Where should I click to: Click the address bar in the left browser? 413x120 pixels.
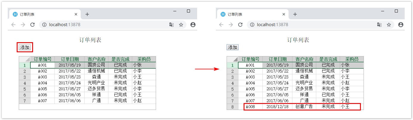coord(104,25)
